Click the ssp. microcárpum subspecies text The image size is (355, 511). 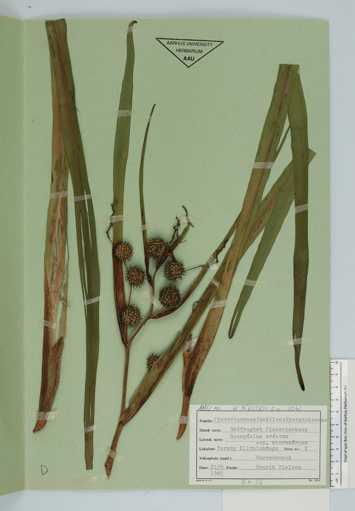coord(282,443)
